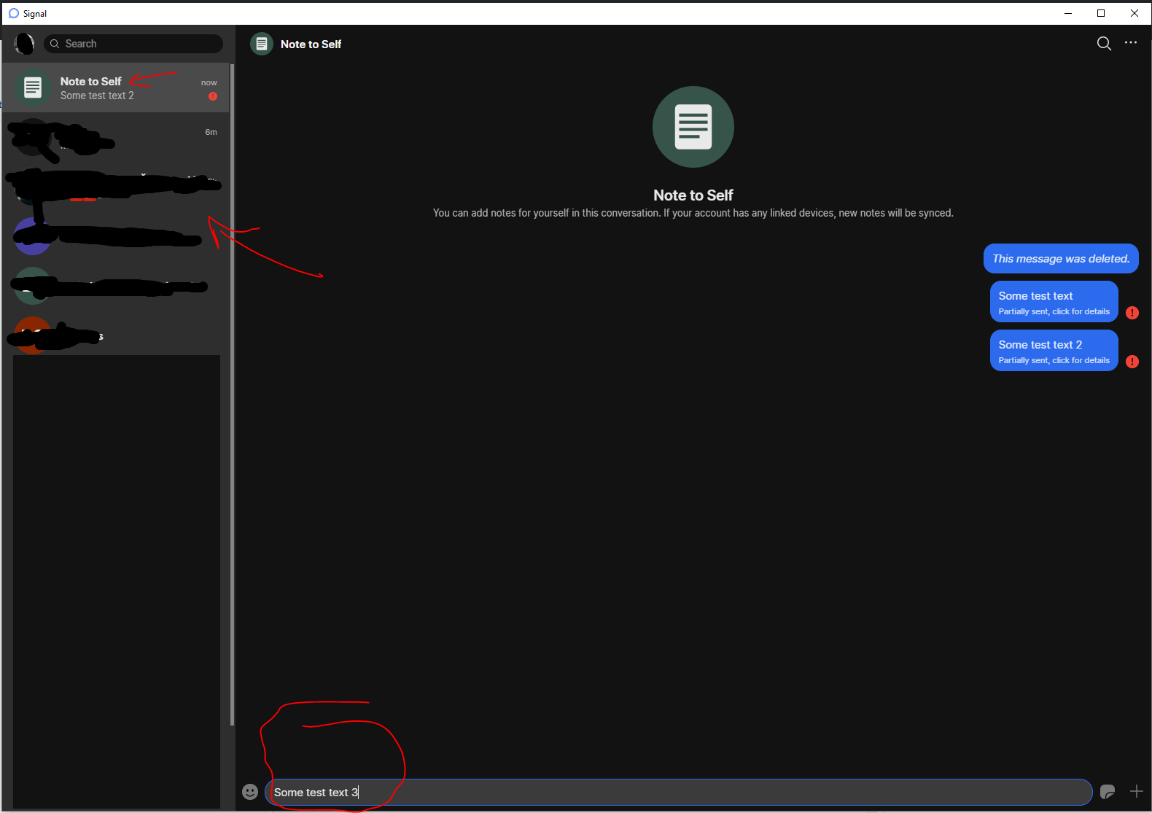1152x813 pixels.
Task: Minimize the Signal window
Action: pos(1068,13)
